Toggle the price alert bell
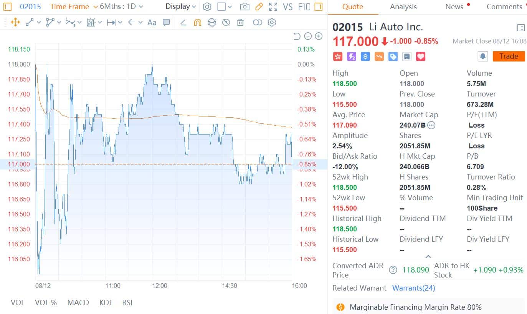This screenshot has width=527, height=314. [x=483, y=56]
